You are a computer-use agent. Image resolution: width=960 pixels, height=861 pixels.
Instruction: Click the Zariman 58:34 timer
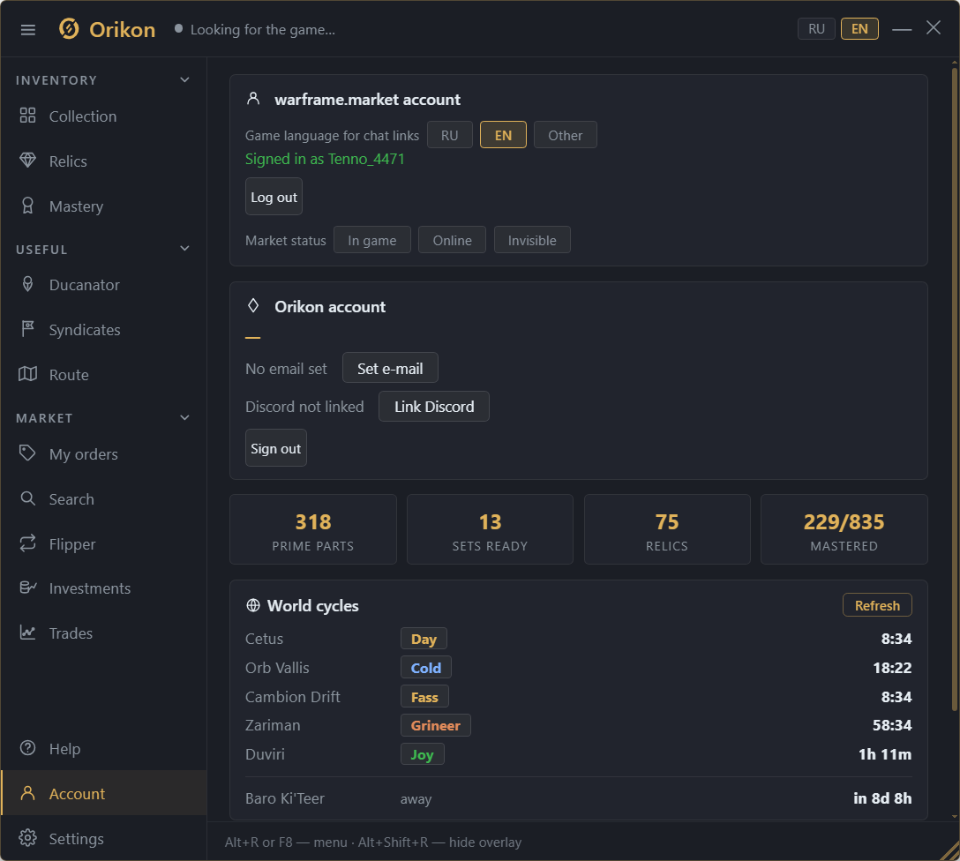892,725
